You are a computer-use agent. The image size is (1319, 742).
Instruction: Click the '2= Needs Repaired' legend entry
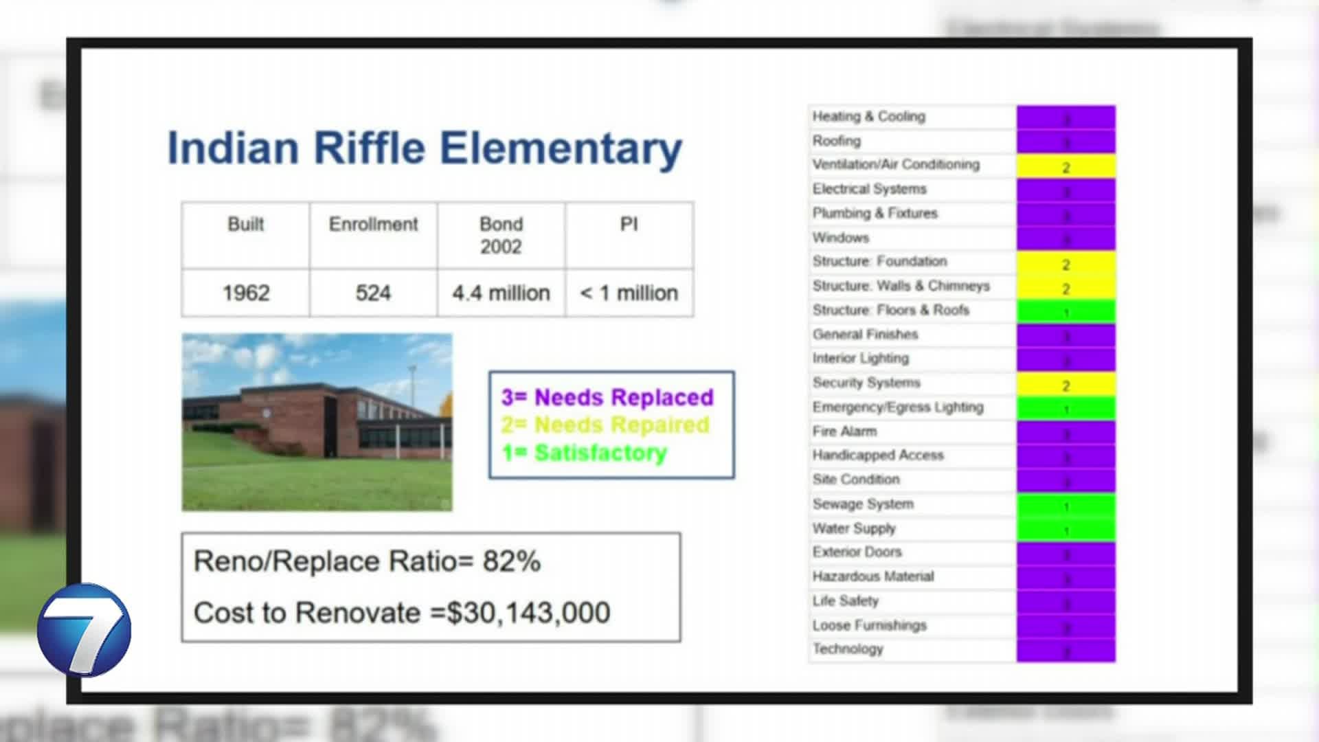point(605,425)
